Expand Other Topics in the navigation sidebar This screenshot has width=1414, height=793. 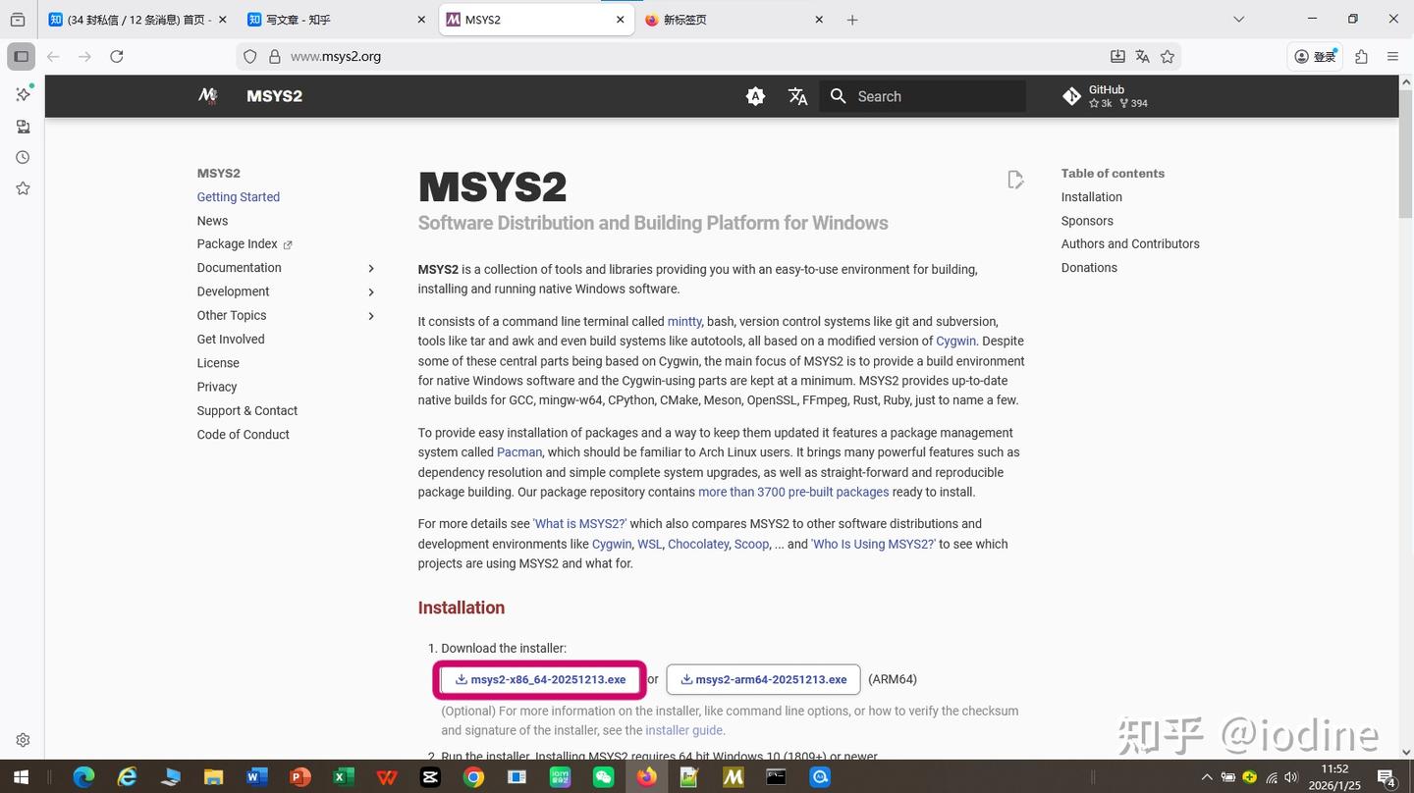click(370, 315)
